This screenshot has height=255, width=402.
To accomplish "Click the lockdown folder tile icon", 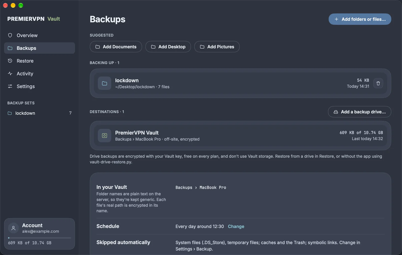I will [x=105, y=83].
